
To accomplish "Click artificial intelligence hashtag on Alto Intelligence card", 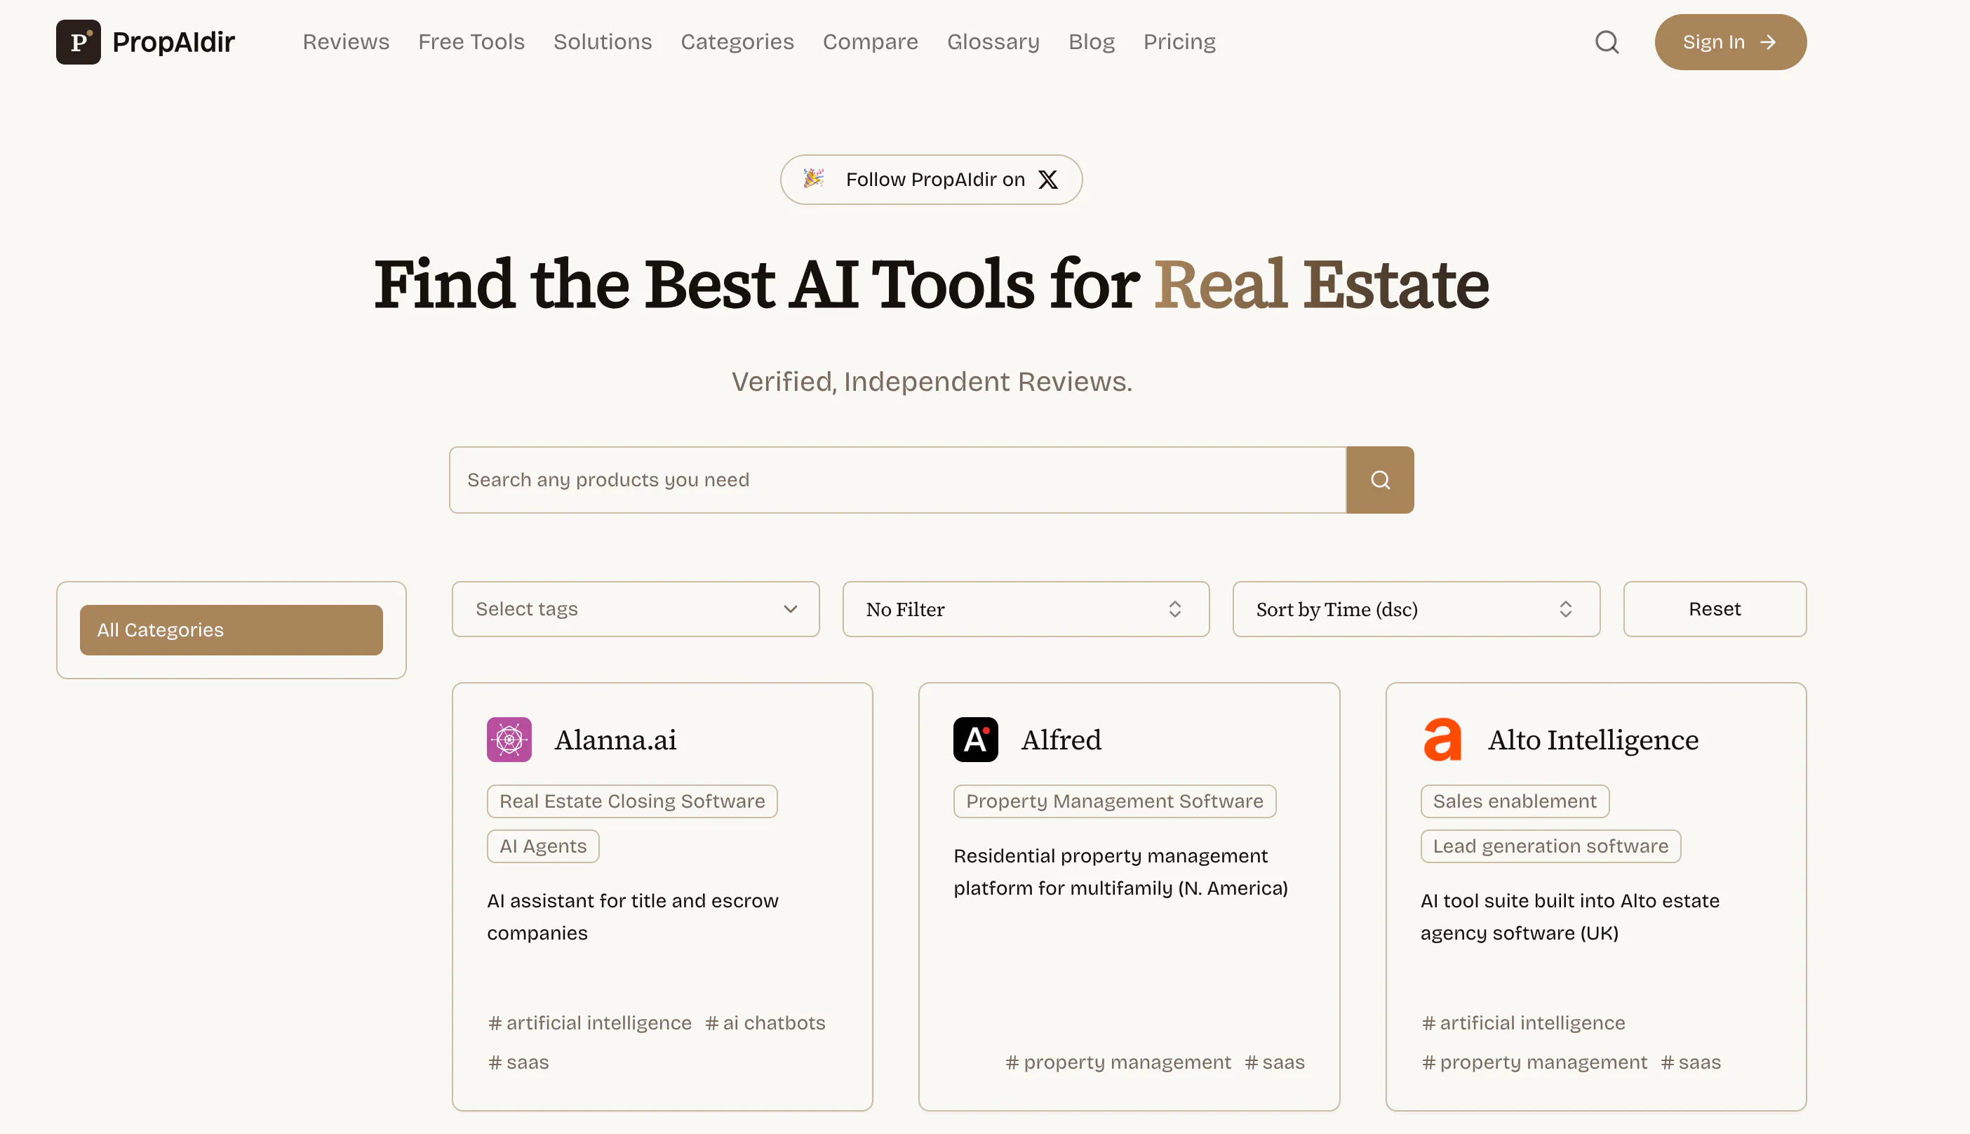I will (1524, 1022).
